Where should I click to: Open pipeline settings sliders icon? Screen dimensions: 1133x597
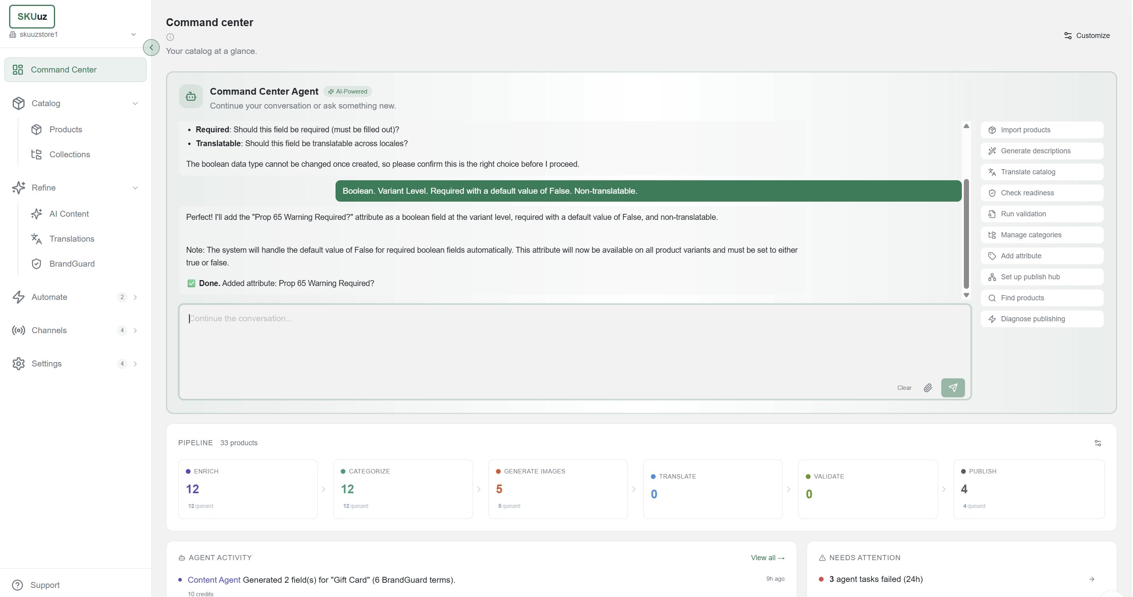point(1098,443)
